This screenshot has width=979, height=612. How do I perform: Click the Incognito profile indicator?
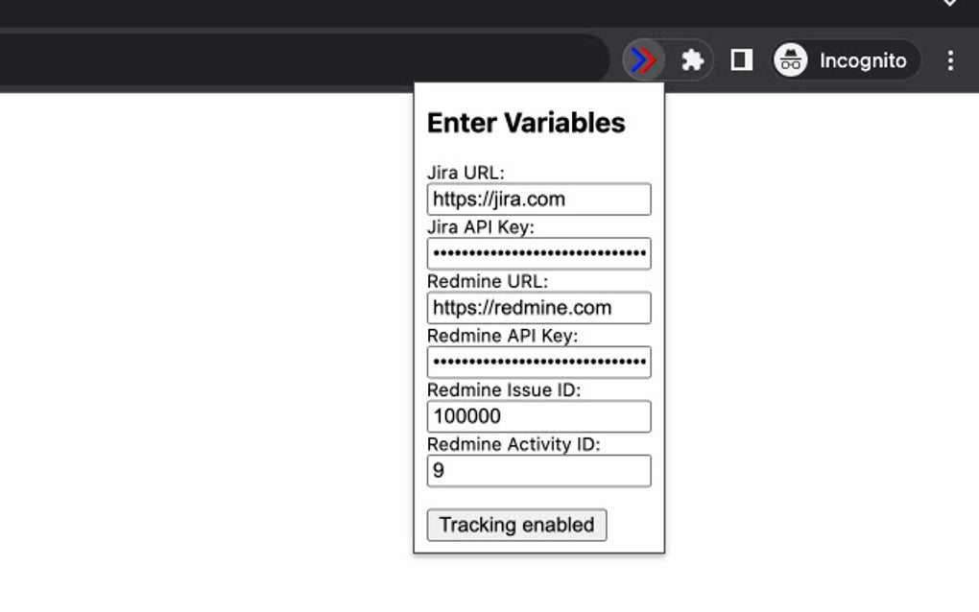click(845, 60)
